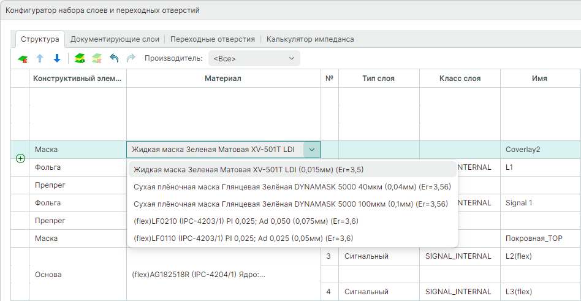Click the add layer stack icon
Image resolution: width=581 pixels, height=301 pixels.
coord(79,59)
